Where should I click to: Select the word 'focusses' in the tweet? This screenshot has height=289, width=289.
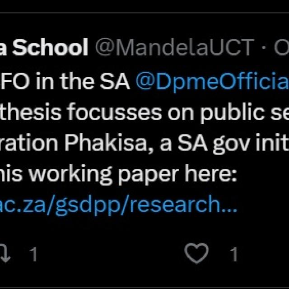(x=114, y=112)
